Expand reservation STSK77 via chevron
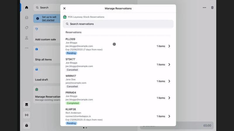 pos(169,64)
